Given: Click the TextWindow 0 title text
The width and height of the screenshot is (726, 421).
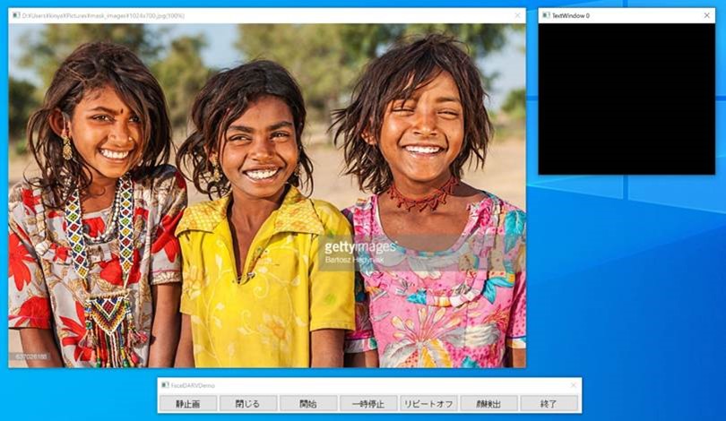Looking at the screenshot, I should [x=570, y=15].
